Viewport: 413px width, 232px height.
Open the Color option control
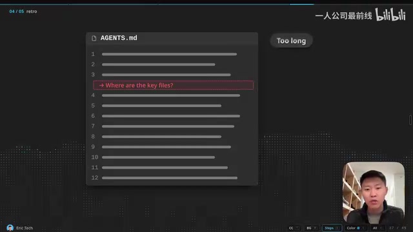click(x=356, y=228)
